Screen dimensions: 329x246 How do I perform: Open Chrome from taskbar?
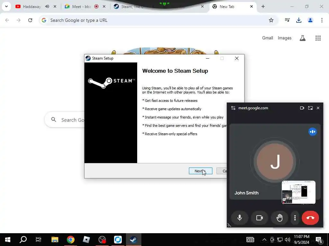[70, 240]
